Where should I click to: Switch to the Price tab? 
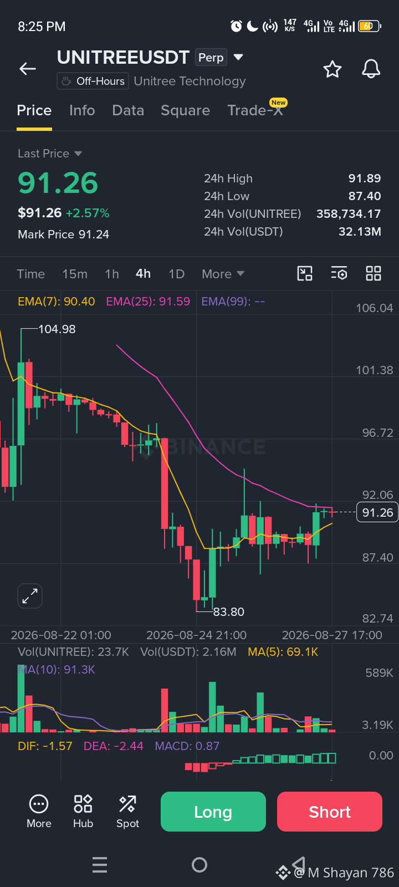(x=34, y=110)
